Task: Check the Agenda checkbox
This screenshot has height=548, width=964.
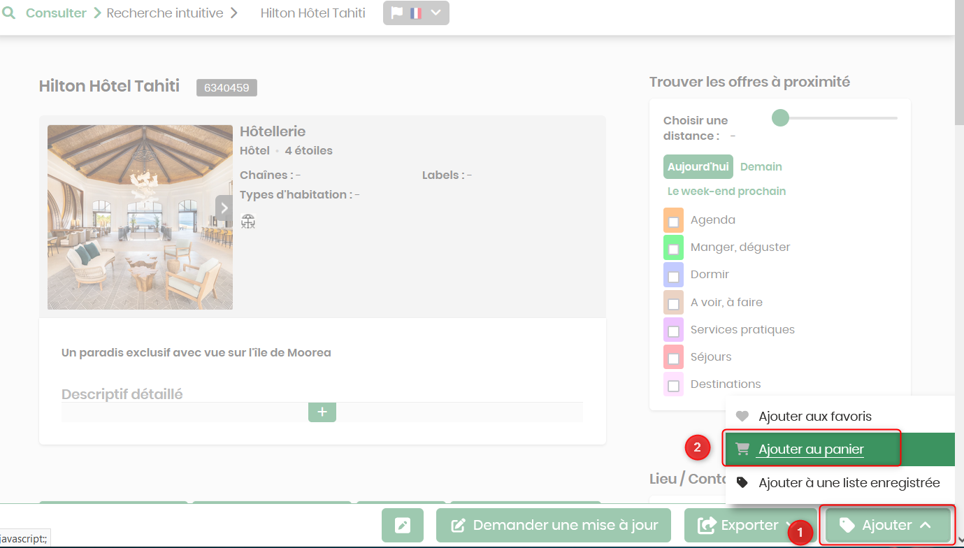Action: 673,222
